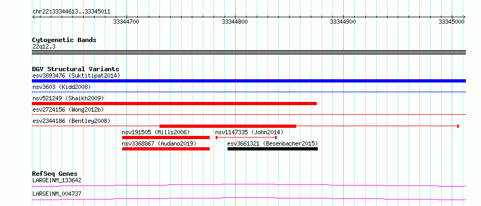Click the nsv1147335 (John2014) variant glyph
This screenshot has height=206, width=481.
coord(246,138)
